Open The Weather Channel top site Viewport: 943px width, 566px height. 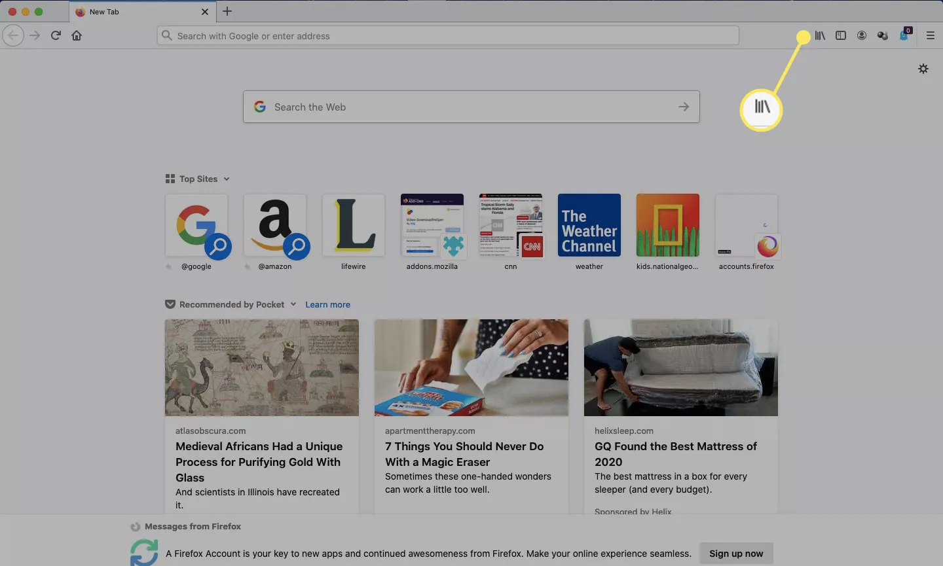pyautogui.click(x=589, y=226)
